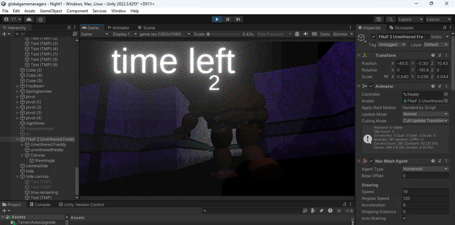Open the Agent Type Humanoid dropdown
Viewport: 455px width, 225px height.
coord(425,169)
